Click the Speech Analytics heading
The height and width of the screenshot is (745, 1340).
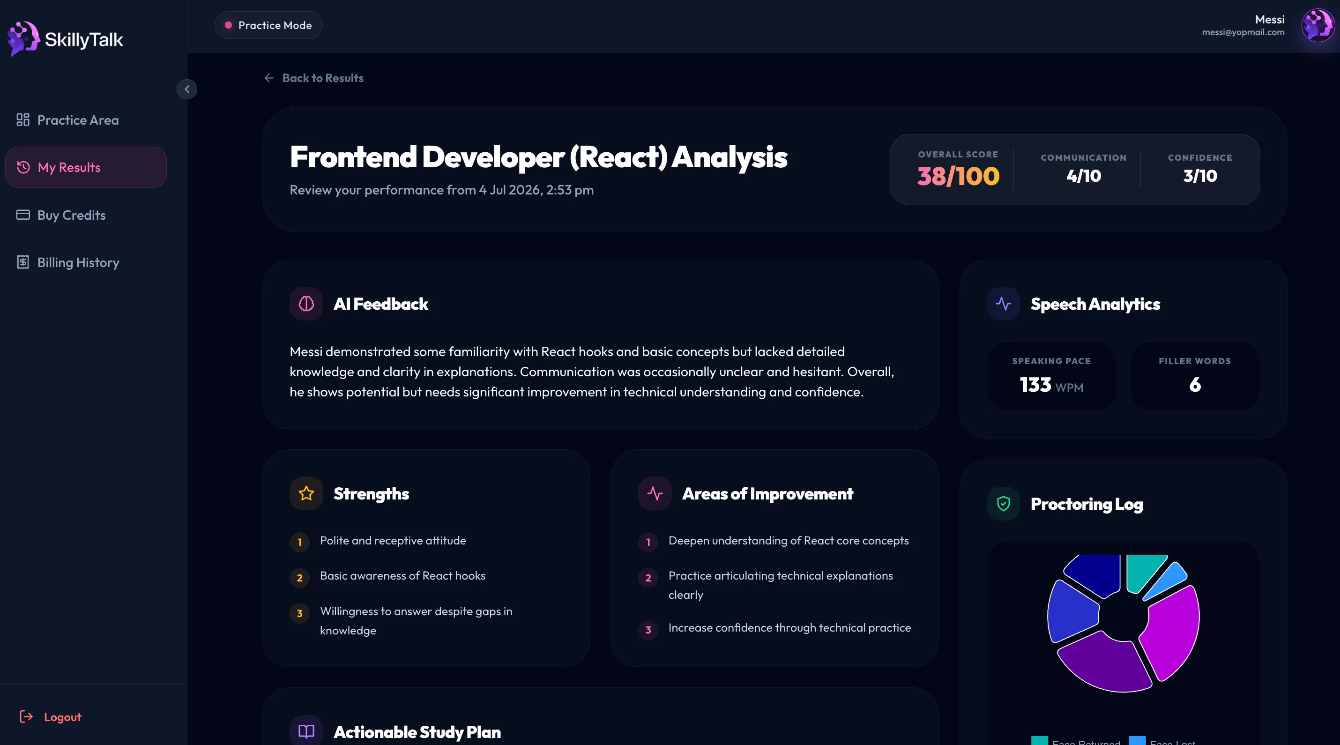(x=1095, y=304)
